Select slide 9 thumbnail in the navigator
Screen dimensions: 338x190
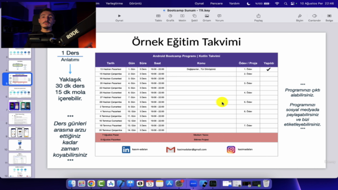(x=20, y=132)
